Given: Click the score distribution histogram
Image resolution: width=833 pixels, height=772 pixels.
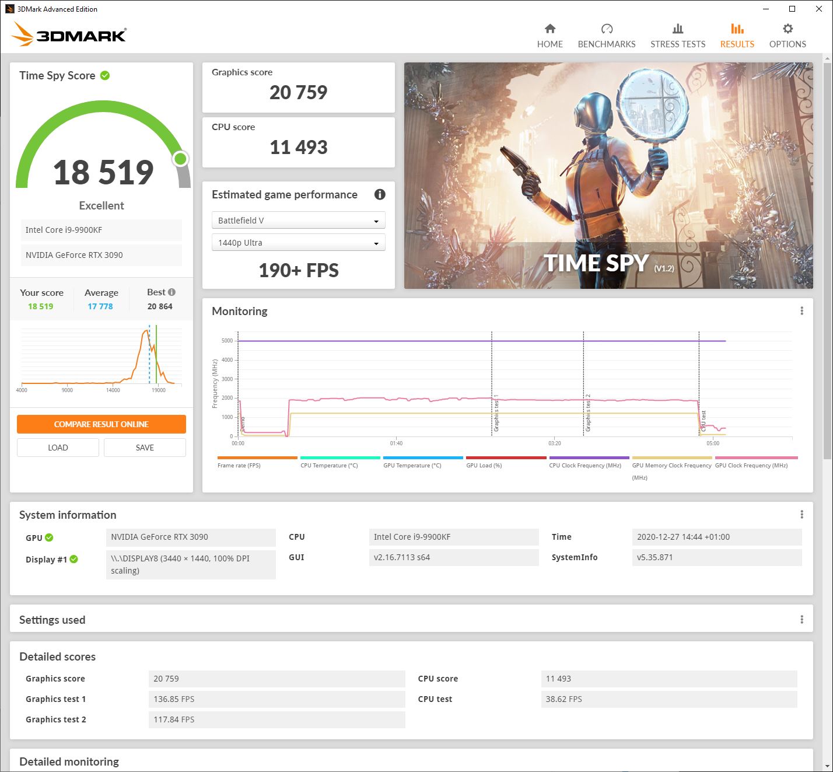Looking at the screenshot, I should point(101,357).
